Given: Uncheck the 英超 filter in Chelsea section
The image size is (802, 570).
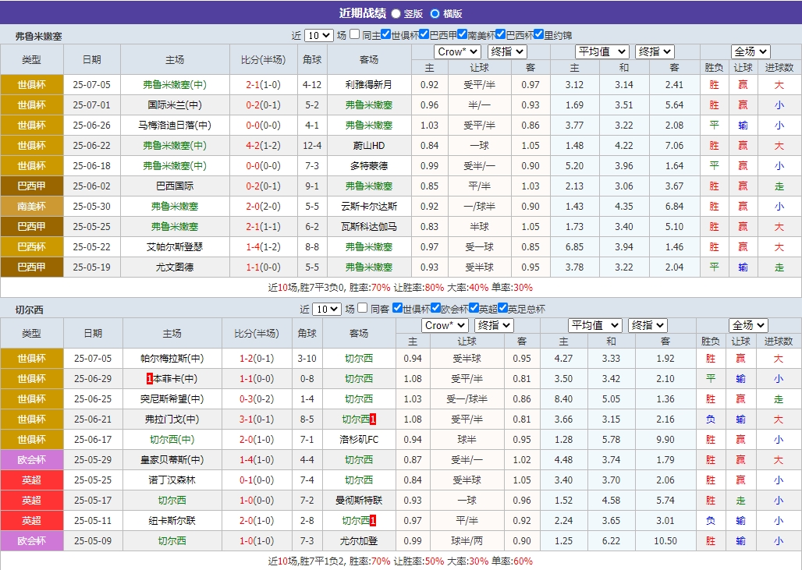Looking at the screenshot, I should (x=474, y=308).
